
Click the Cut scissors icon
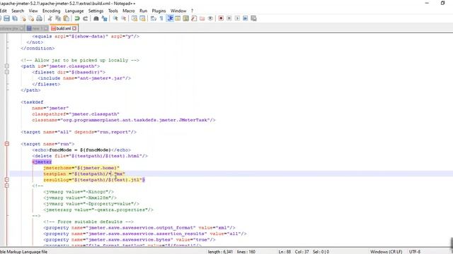click(50, 18)
